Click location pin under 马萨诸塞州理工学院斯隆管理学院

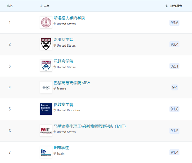point(55,132)
